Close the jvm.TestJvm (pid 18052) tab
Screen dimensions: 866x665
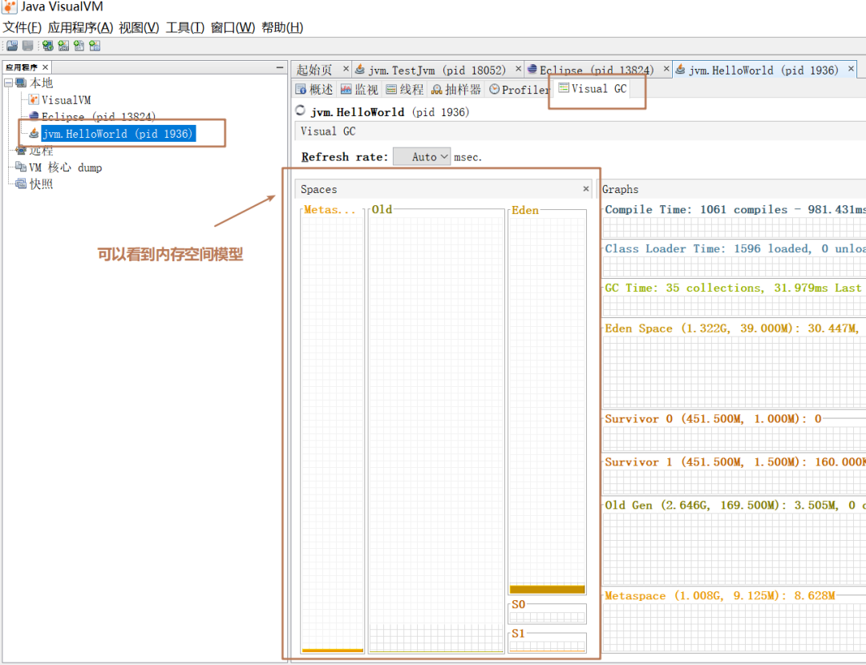[x=518, y=68]
